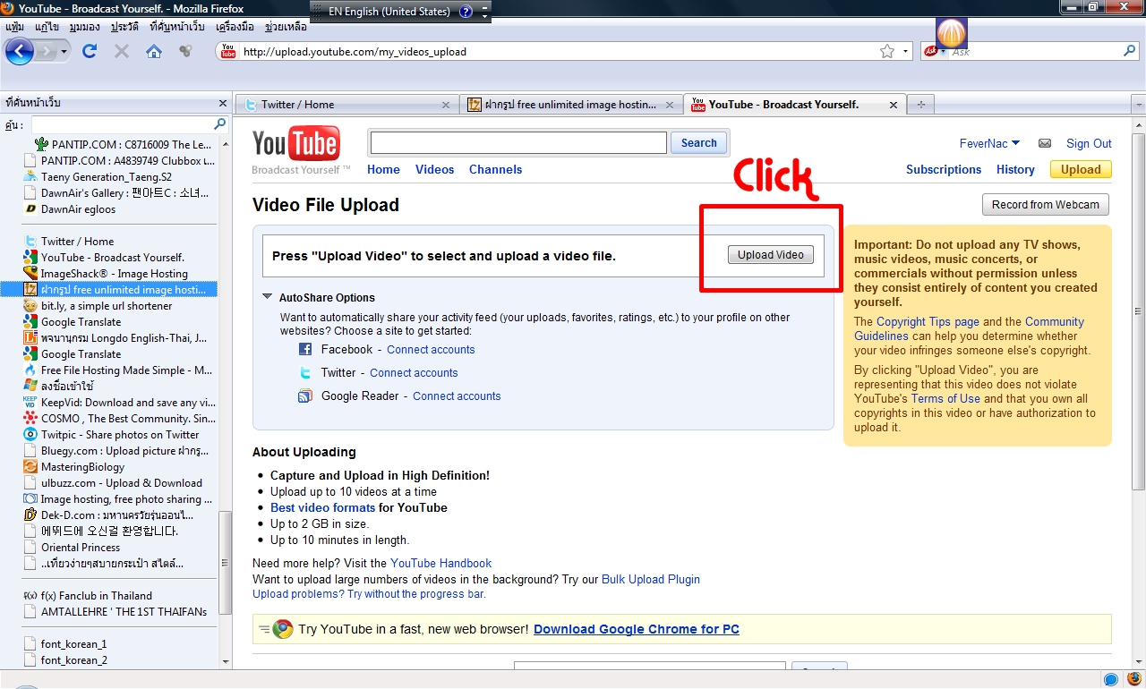
Task: Open the Best video formats link
Action: pos(322,507)
